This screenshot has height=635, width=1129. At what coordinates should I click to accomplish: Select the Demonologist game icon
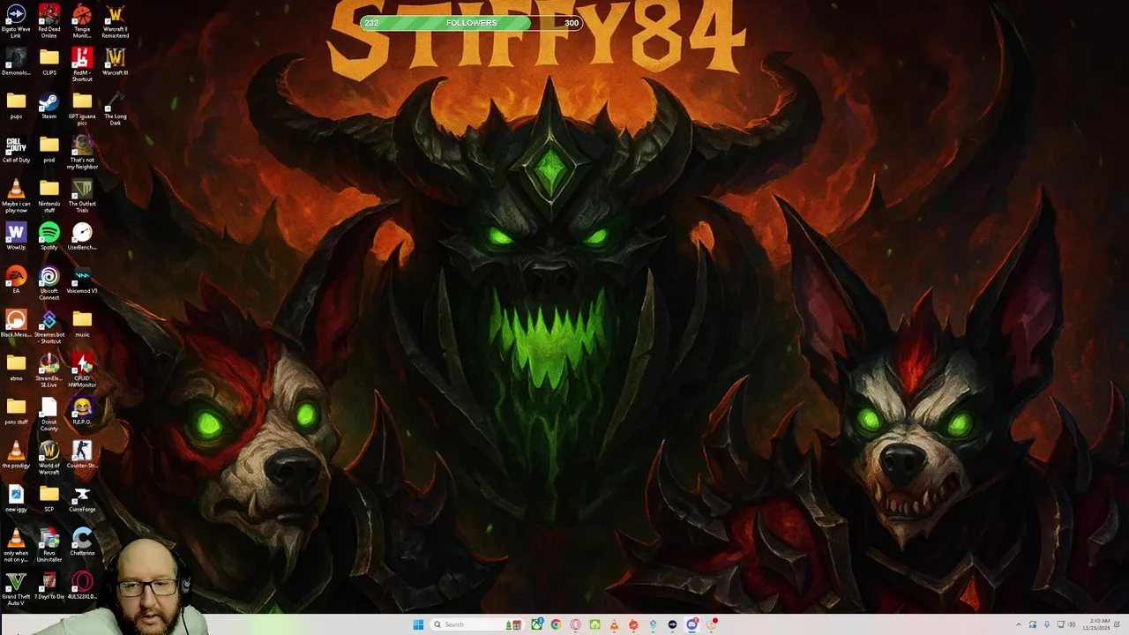point(16,62)
